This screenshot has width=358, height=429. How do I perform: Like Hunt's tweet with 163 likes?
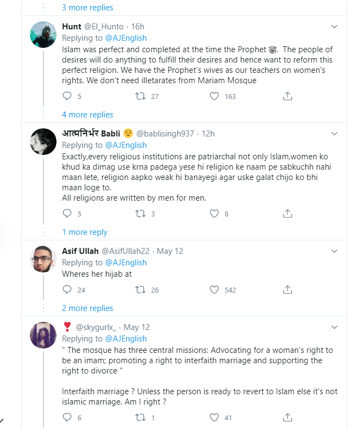[x=214, y=96]
